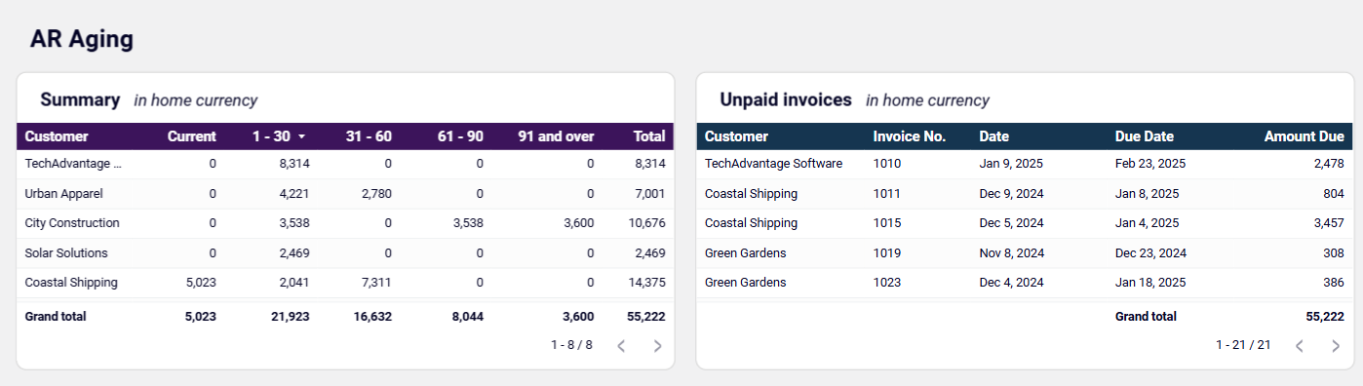Click invoice number 1011
Viewport: 1363px width, 386px height.
(887, 194)
